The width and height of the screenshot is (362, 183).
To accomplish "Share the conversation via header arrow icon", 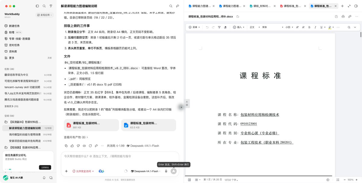I will point(178,6).
